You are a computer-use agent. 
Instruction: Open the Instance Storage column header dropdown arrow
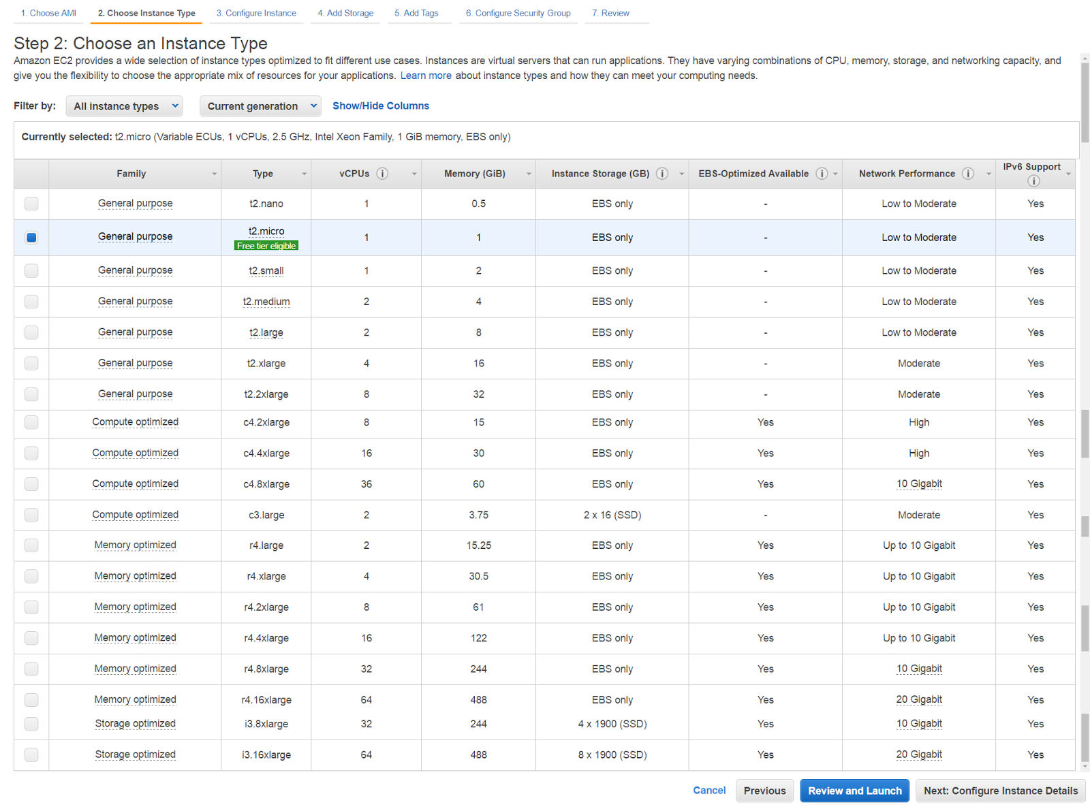(x=681, y=174)
